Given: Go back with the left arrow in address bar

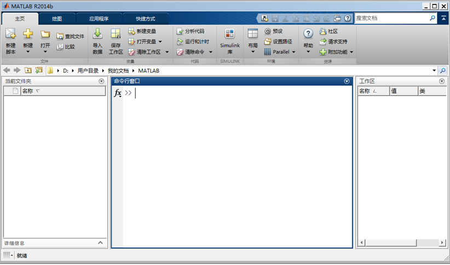Looking at the screenshot, I should click(7, 70).
